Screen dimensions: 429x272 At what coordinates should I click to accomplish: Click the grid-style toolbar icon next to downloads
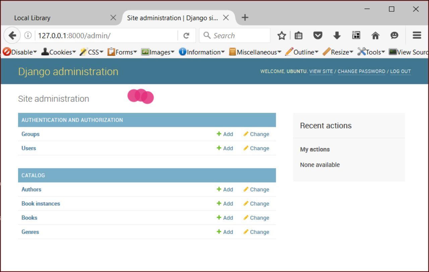[x=356, y=35]
